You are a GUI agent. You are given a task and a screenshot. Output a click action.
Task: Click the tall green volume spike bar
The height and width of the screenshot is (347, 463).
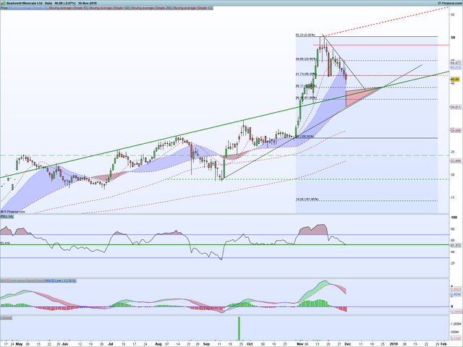point(239,328)
